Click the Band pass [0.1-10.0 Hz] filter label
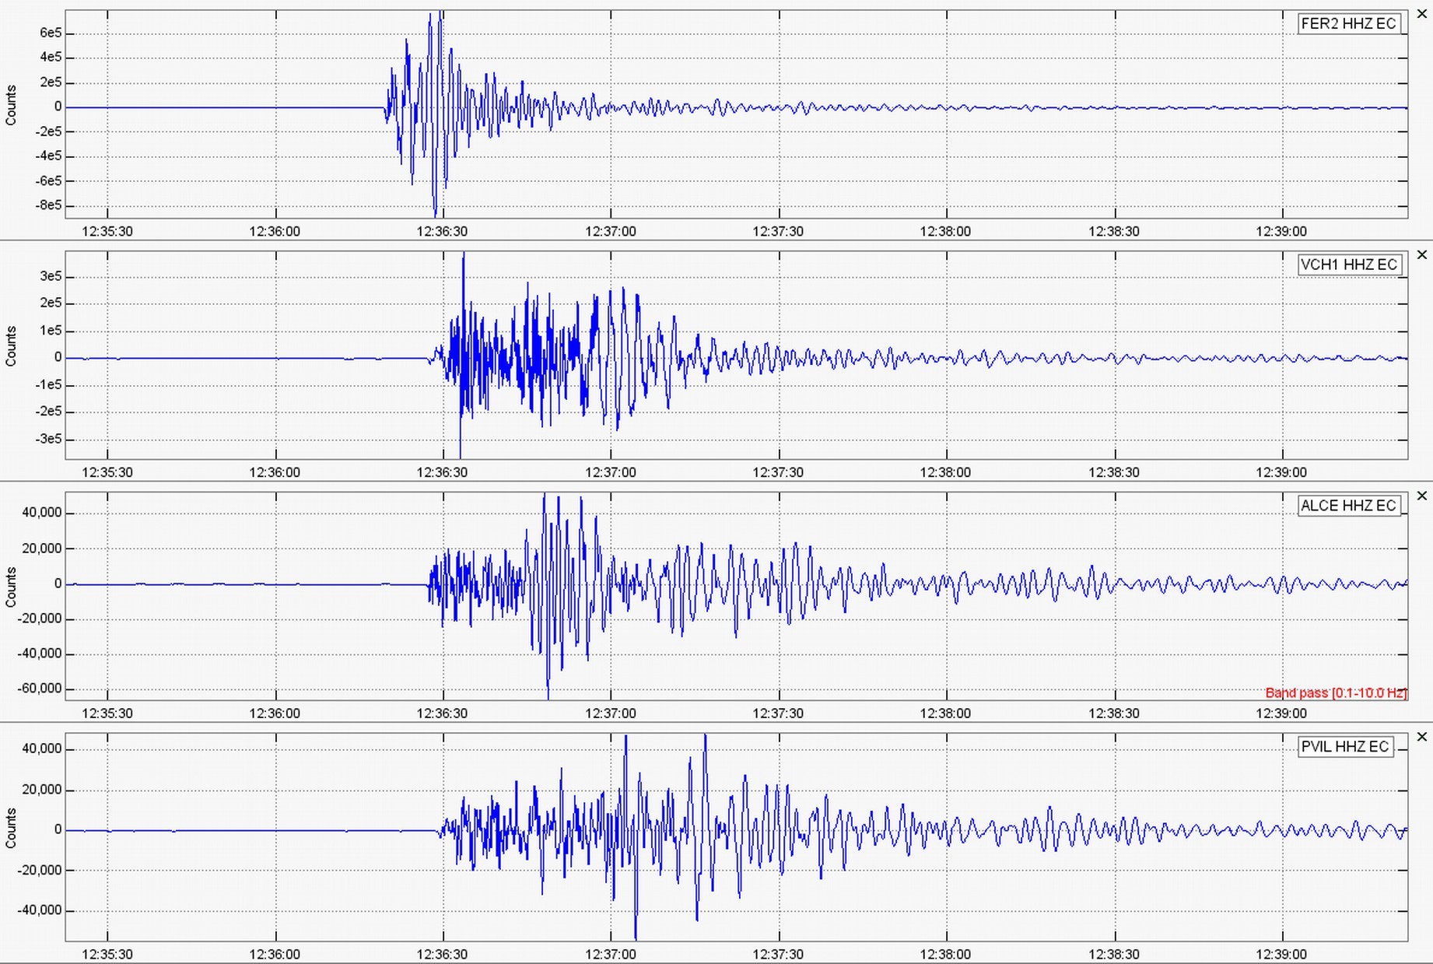 (x=1336, y=692)
